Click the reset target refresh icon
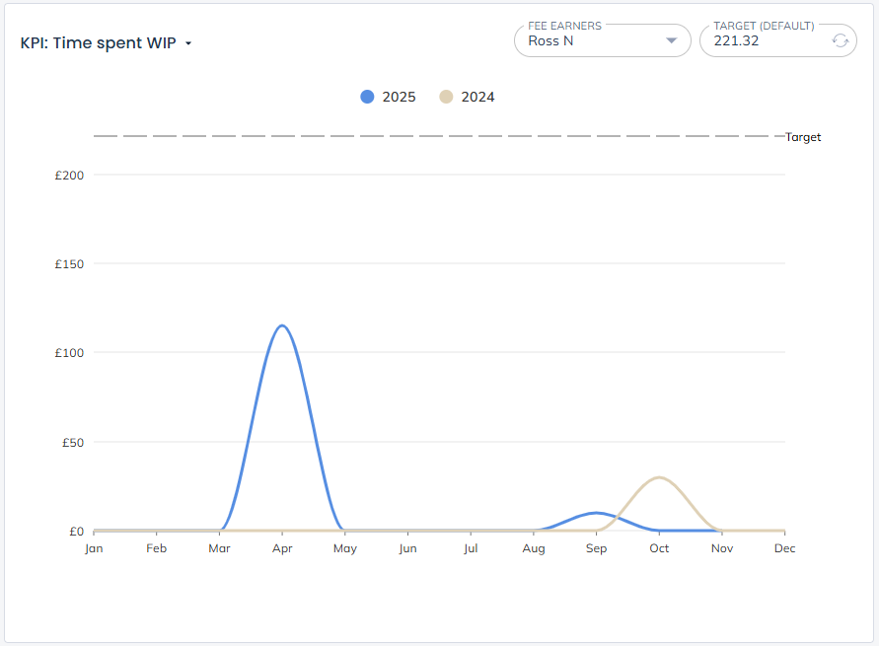The width and height of the screenshot is (879, 646). coord(840,40)
